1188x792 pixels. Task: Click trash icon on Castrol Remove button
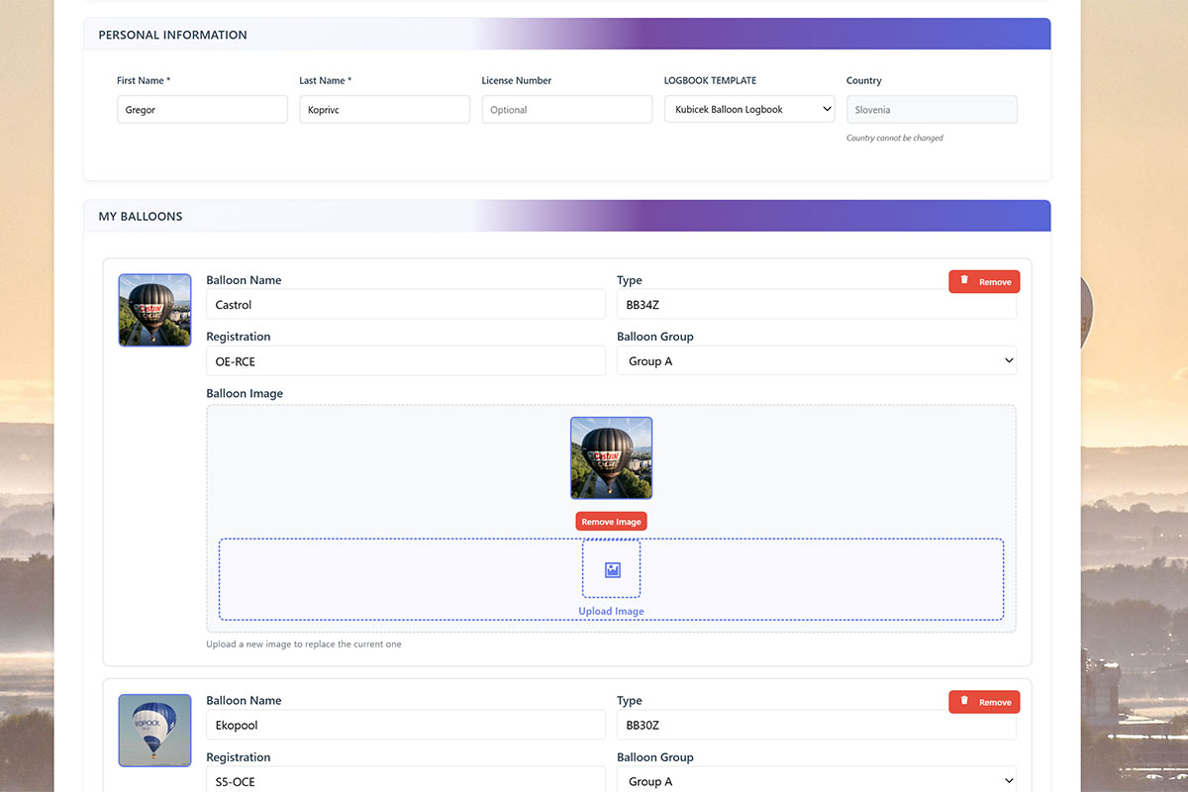click(964, 281)
